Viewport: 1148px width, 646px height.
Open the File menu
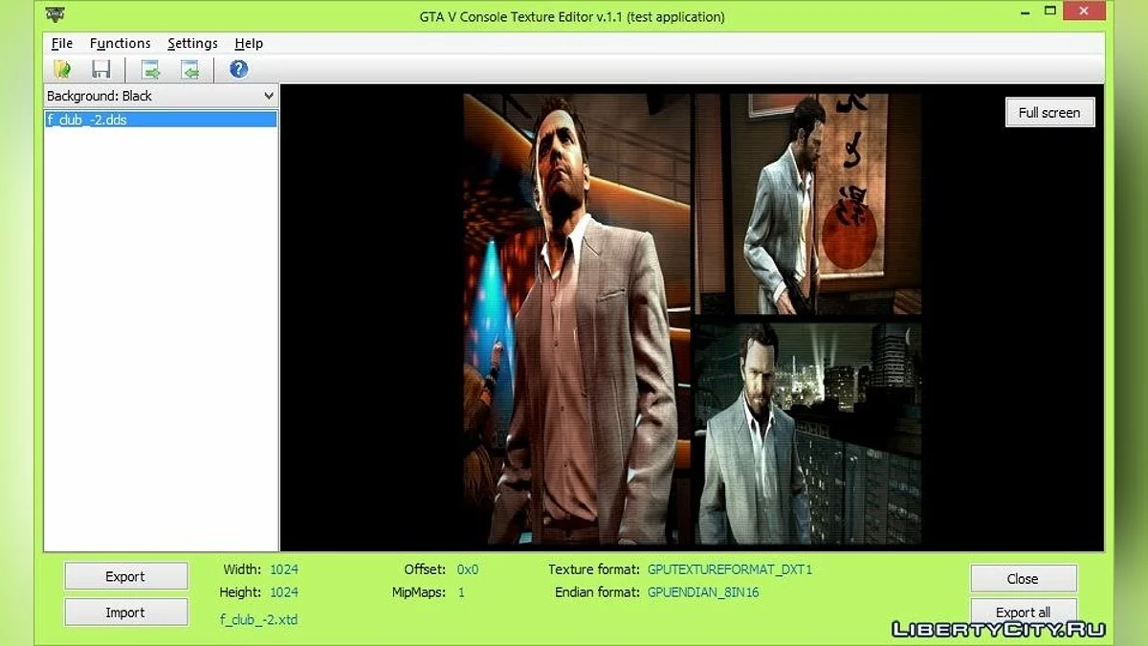(x=61, y=43)
